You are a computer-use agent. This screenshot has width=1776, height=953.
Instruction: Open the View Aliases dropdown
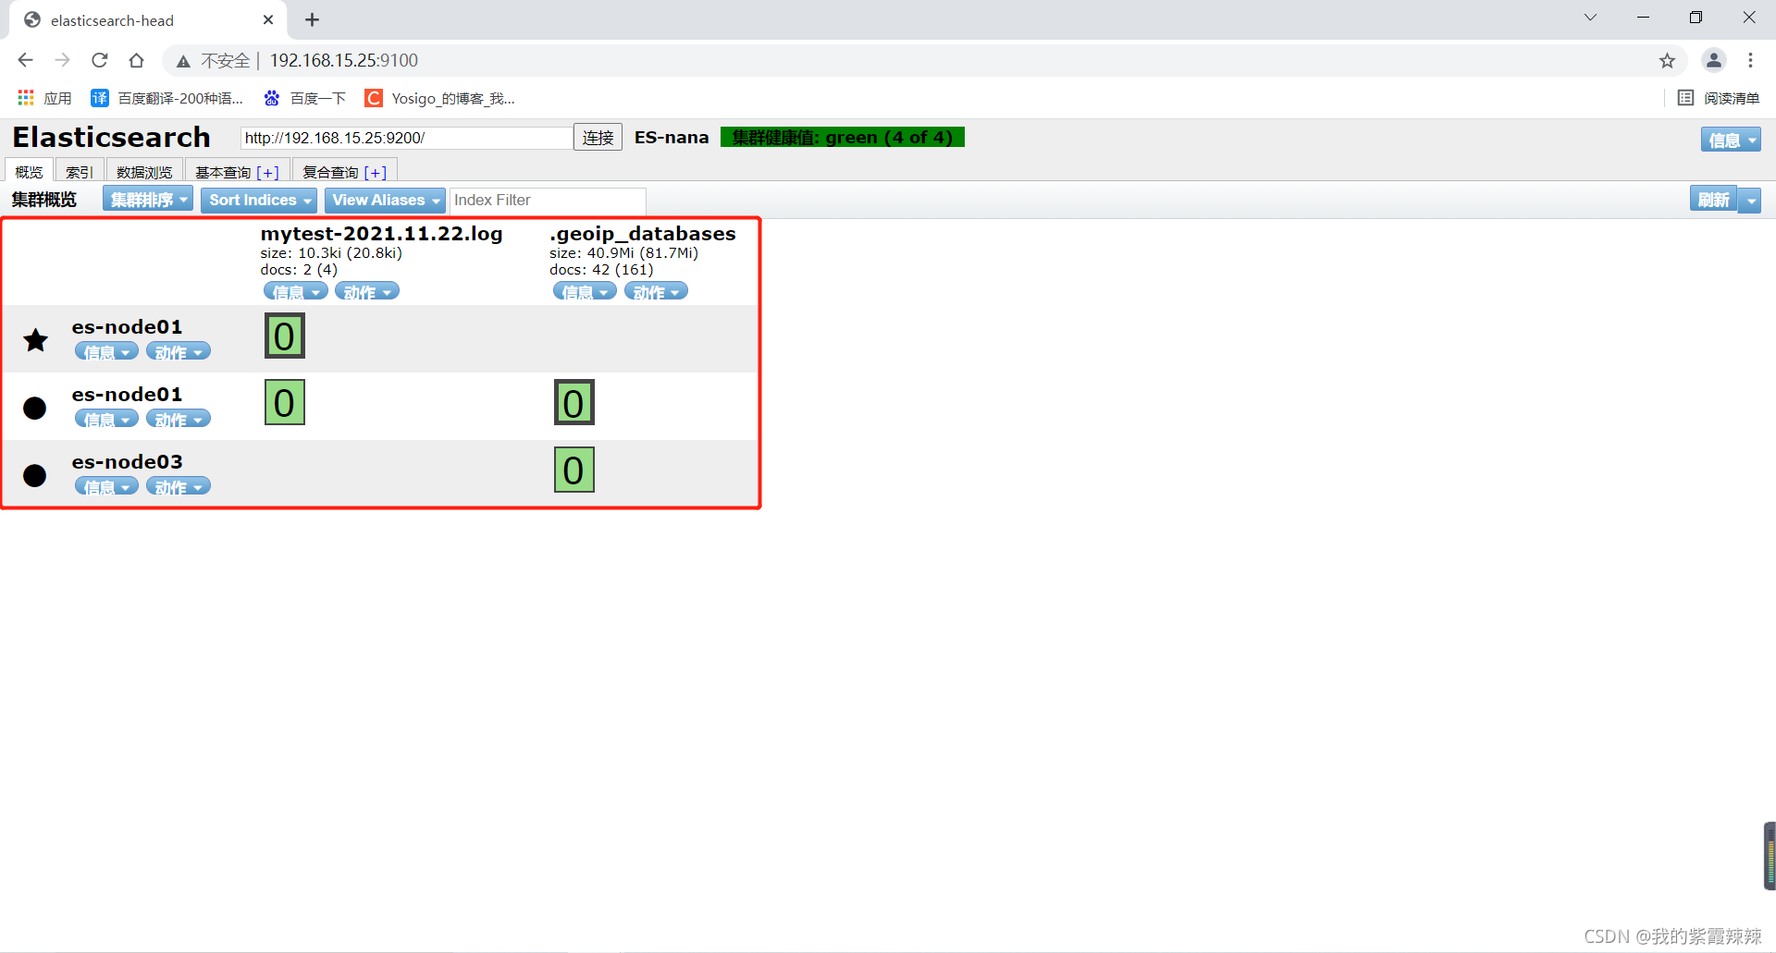(x=385, y=200)
